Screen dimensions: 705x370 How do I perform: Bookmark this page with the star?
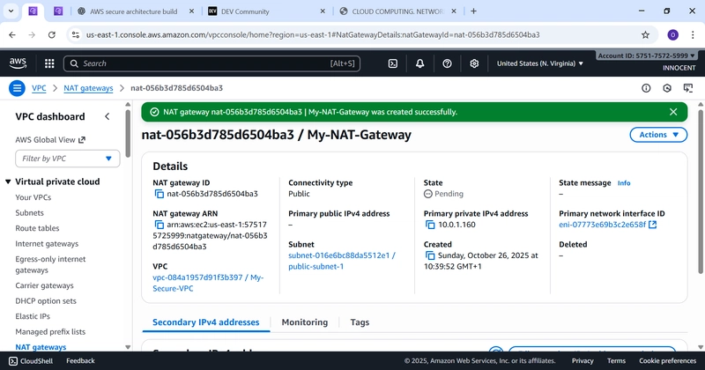[645, 34]
